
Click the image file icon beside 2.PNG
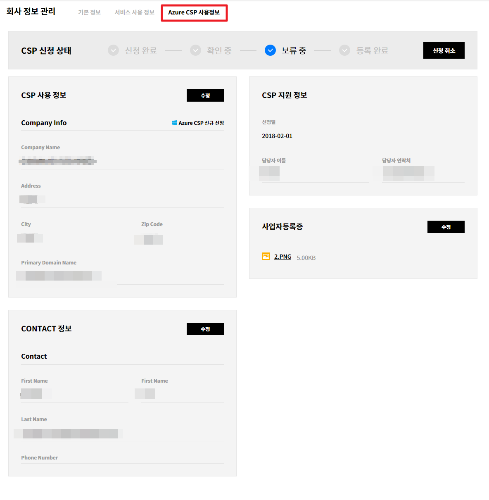[266, 257]
